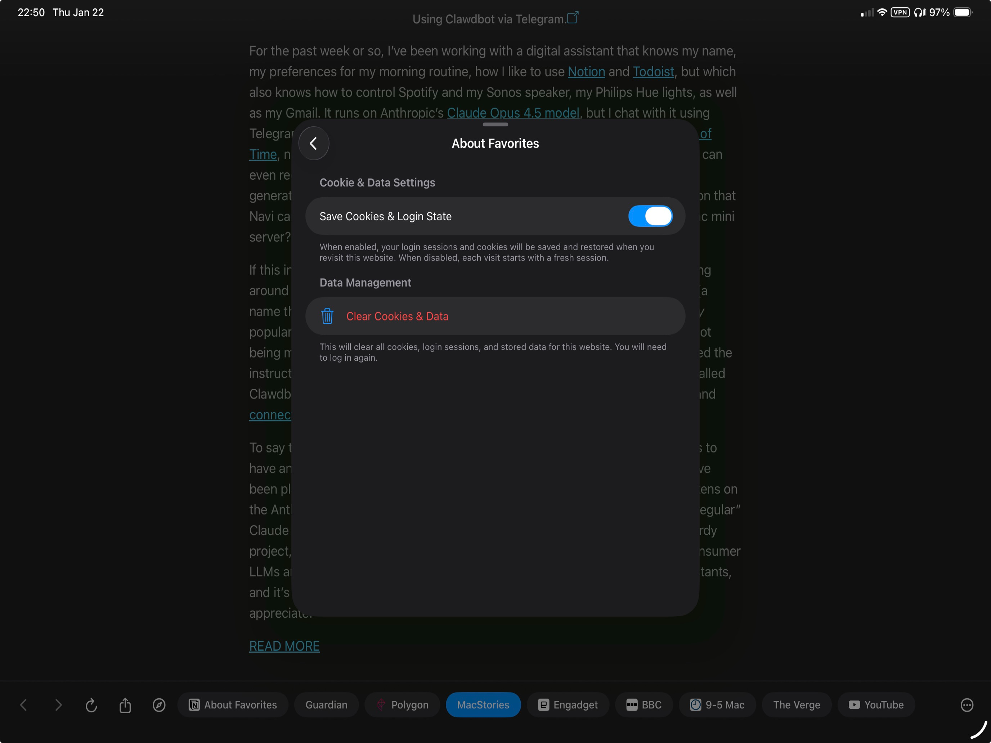Open the external link icon beside the article title
This screenshot has height=743, width=991.
point(573,18)
